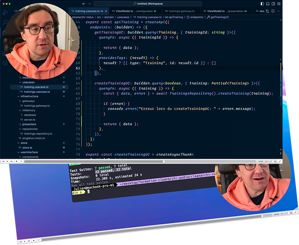Click the forward navigation arrow in title bar

(89, 4)
